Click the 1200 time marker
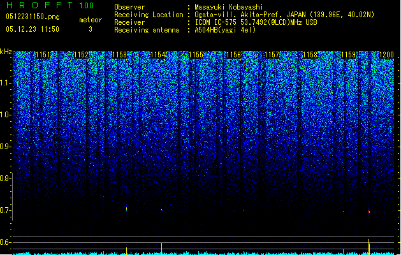401x255 pixels. click(386, 55)
